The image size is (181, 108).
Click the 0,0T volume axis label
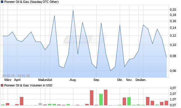173,105
